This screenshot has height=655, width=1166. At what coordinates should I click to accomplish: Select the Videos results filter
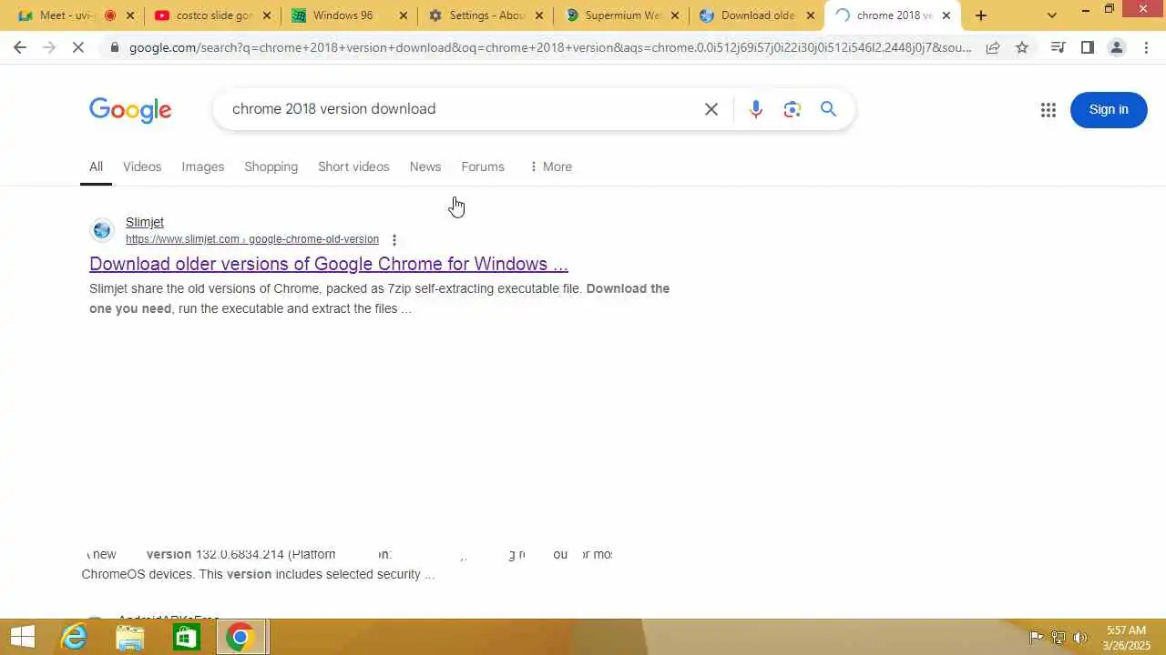pos(142,166)
